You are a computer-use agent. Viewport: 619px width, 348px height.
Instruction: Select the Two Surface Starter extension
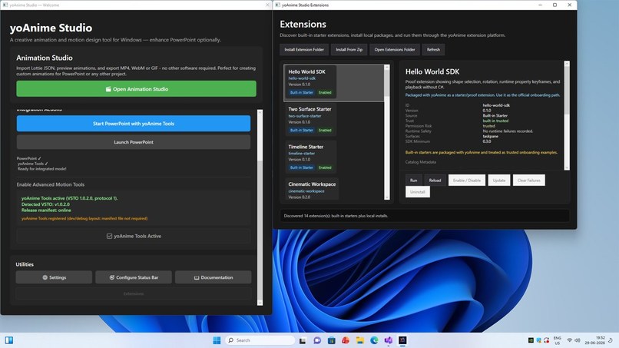(x=311, y=120)
